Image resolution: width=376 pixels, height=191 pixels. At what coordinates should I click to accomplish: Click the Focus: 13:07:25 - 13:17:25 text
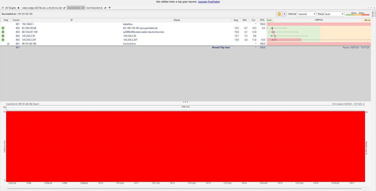[356, 47]
